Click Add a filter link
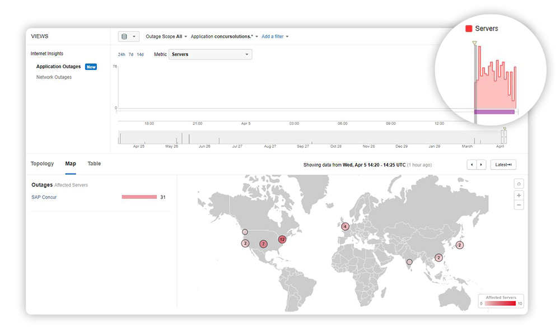 click(275, 36)
